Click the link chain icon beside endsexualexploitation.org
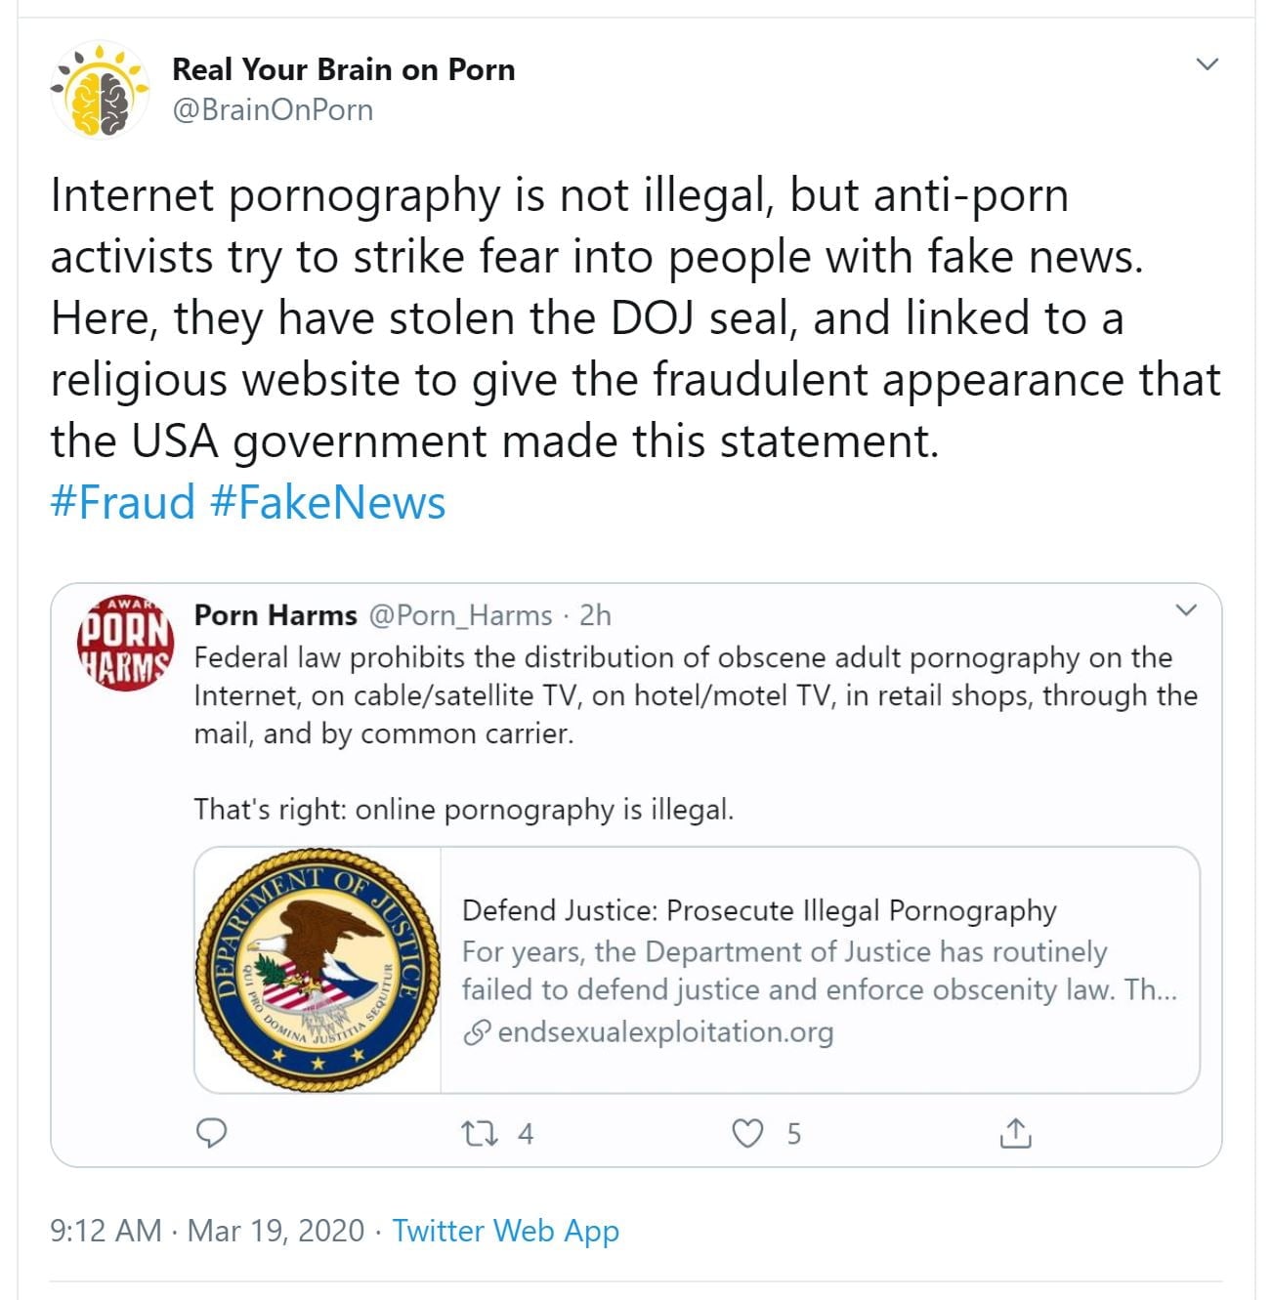The height and width of the screenshot is (1300, 1272). [x=476, y=1032]
